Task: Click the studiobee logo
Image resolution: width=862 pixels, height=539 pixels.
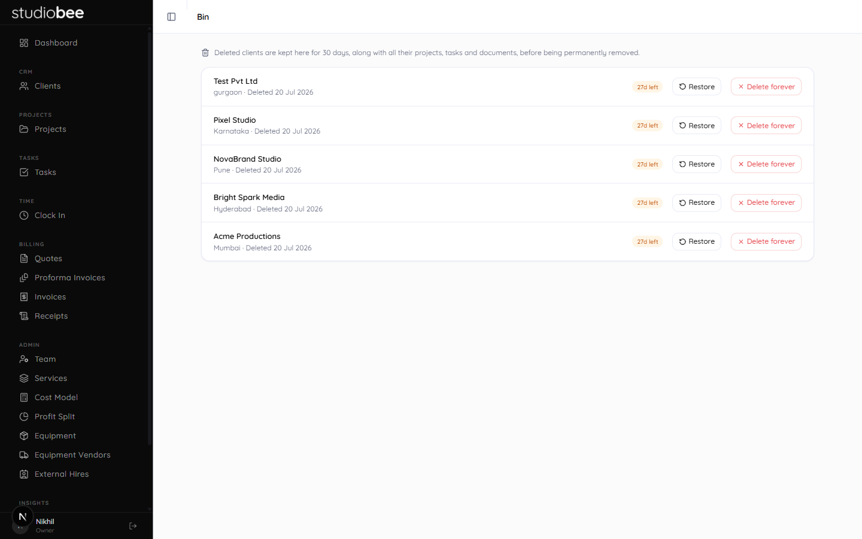Action: tap(48, 13)
